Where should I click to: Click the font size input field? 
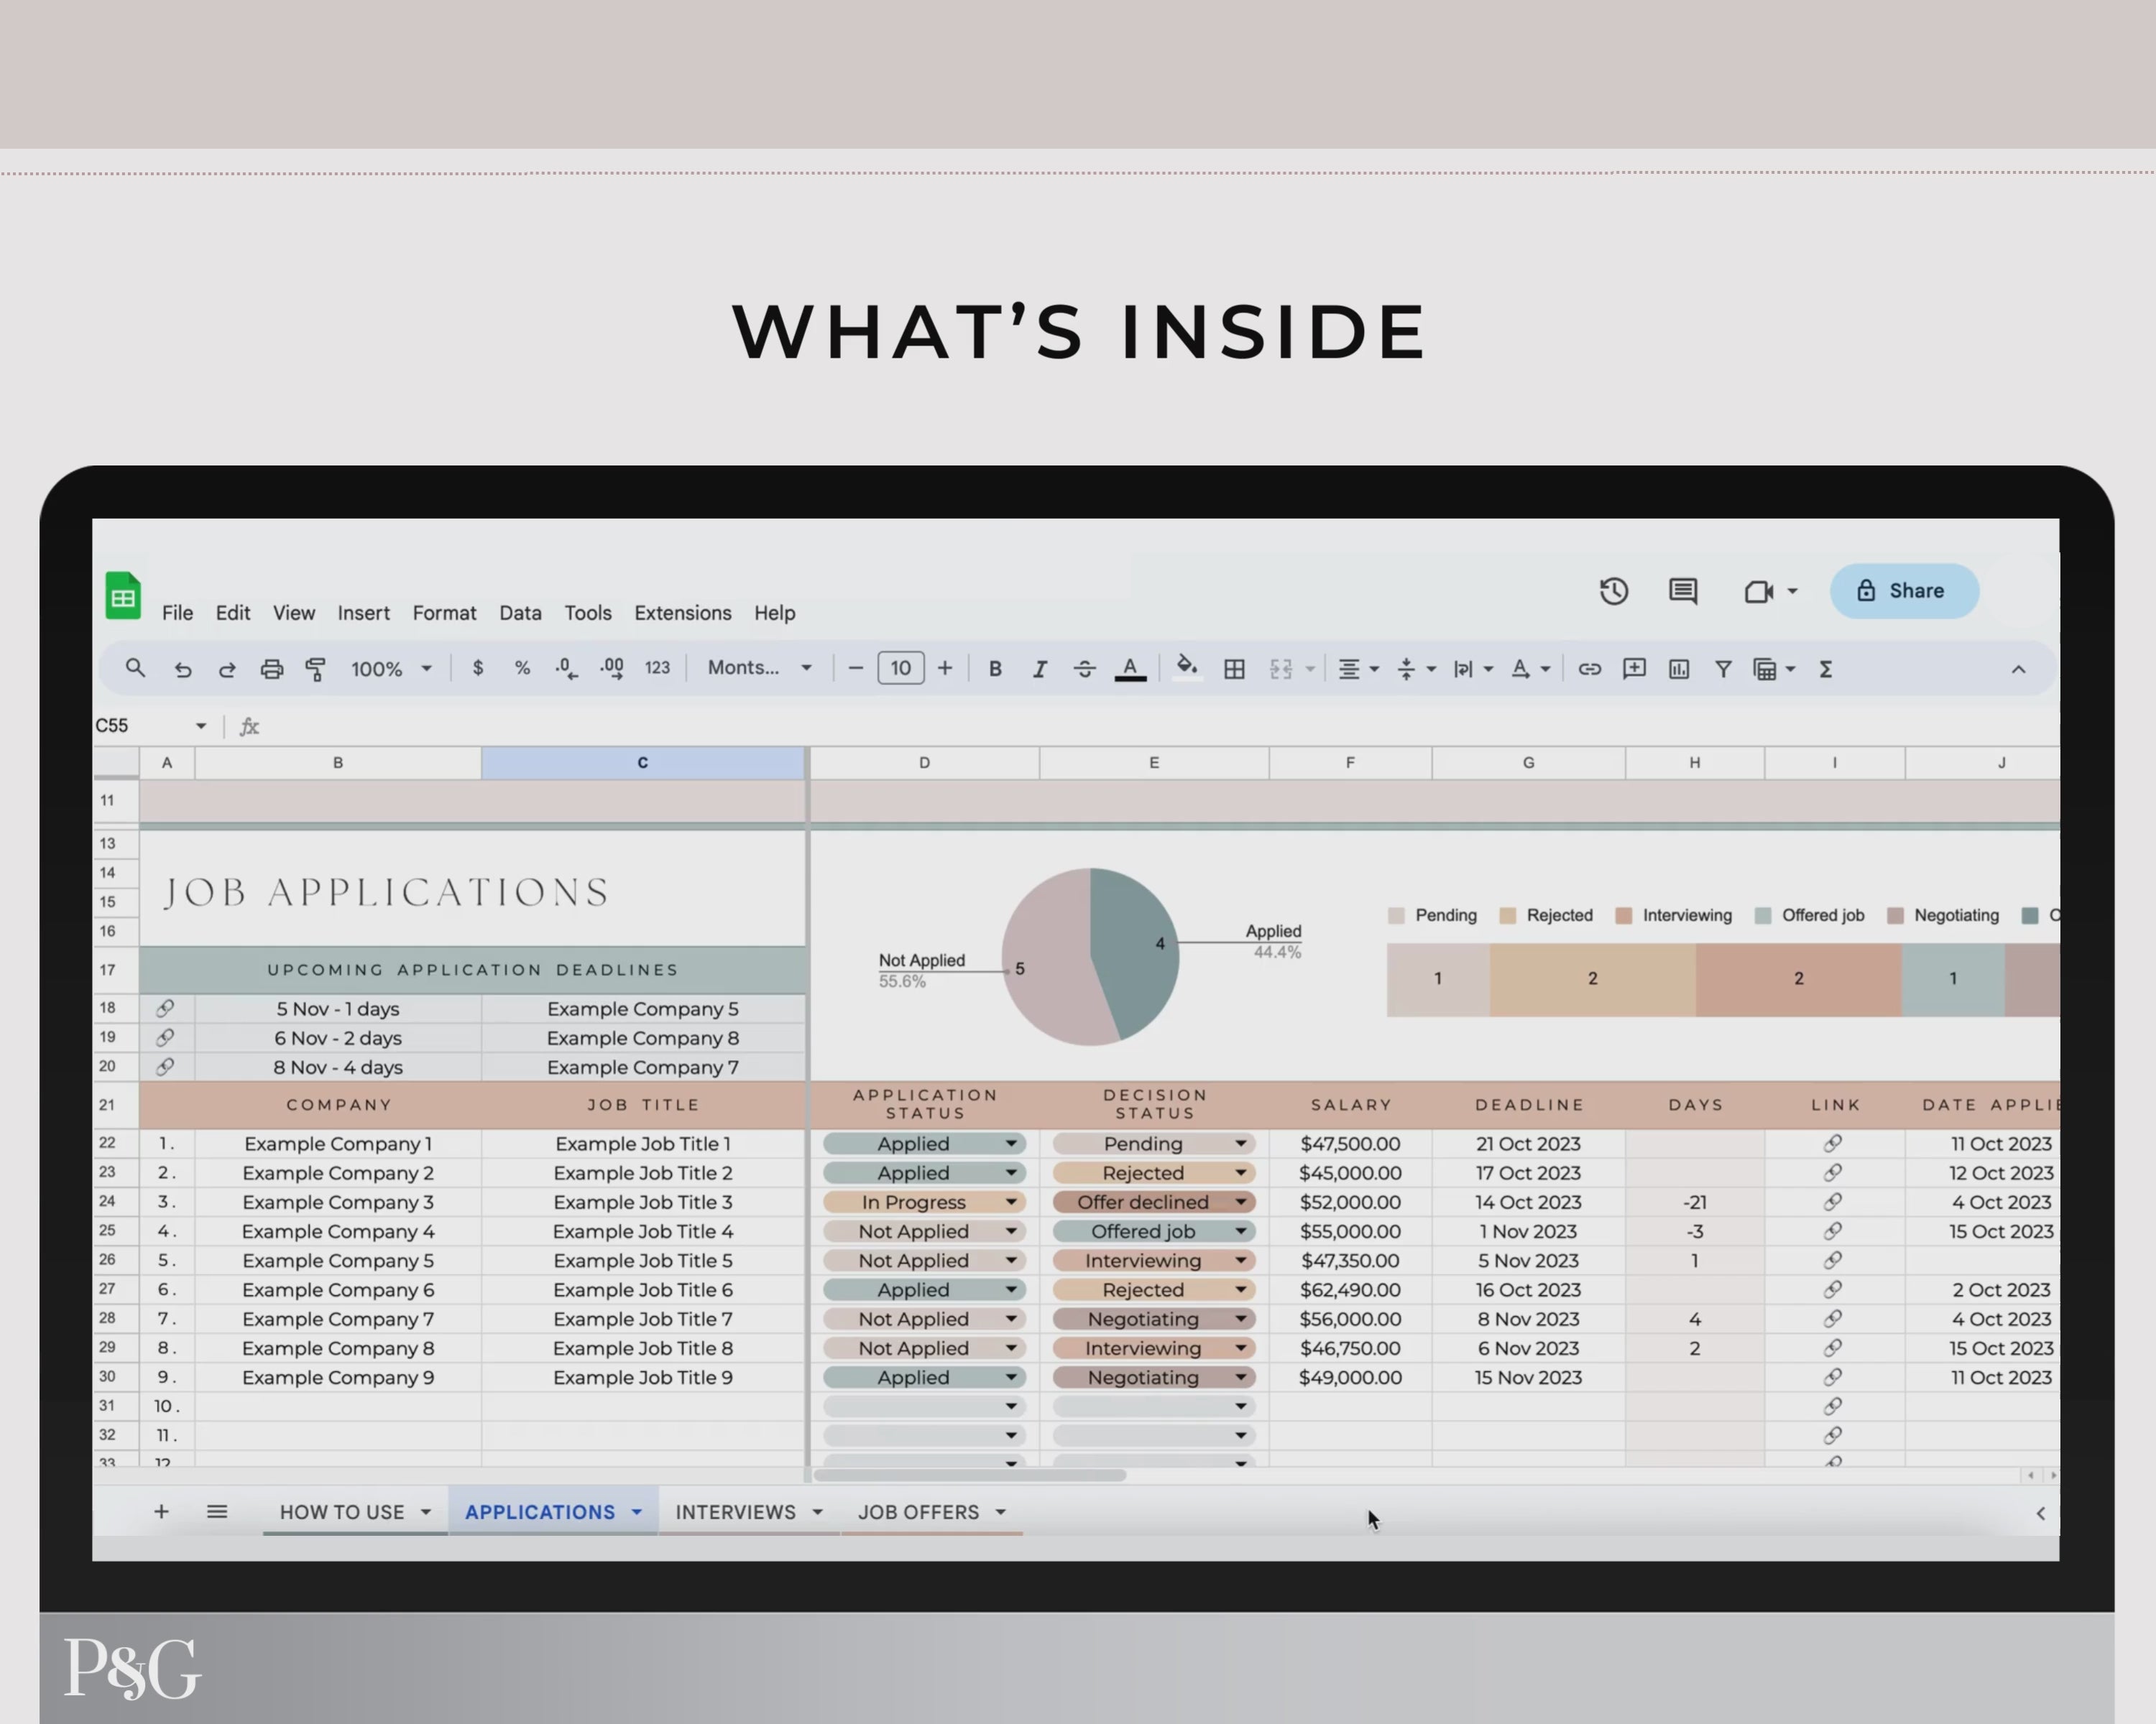point(900,667)
